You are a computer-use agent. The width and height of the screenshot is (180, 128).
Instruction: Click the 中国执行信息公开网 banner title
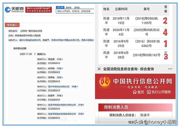point(143,81)
